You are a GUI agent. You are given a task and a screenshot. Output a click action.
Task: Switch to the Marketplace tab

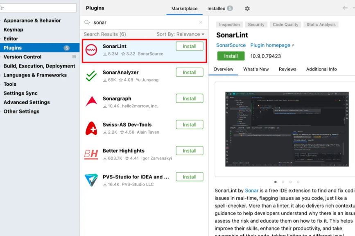[184, 9]
